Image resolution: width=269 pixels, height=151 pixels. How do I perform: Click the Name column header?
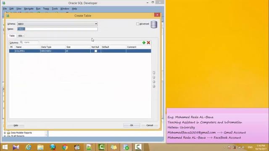[27, 47]
